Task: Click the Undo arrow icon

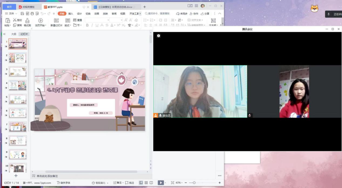Action: (42, 14)
